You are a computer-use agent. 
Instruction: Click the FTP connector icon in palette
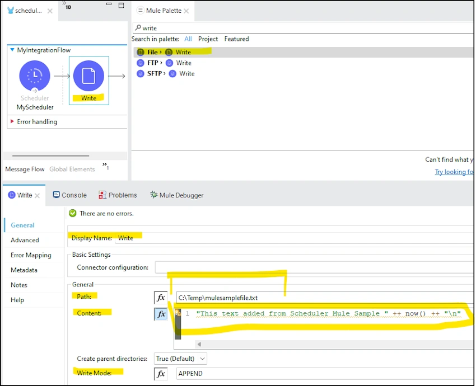tap(140, 63)
